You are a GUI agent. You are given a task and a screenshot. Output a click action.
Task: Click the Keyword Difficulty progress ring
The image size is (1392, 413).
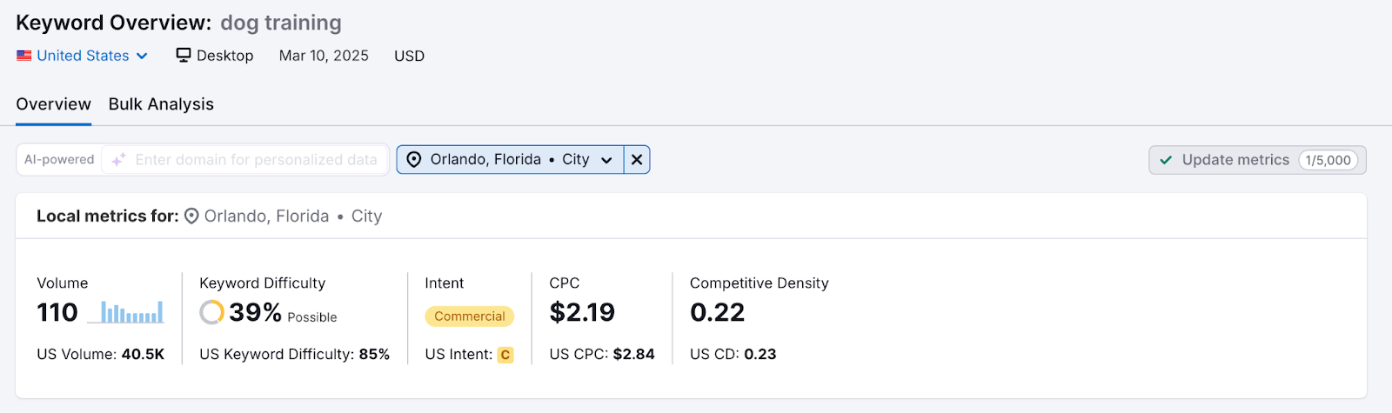211,312
